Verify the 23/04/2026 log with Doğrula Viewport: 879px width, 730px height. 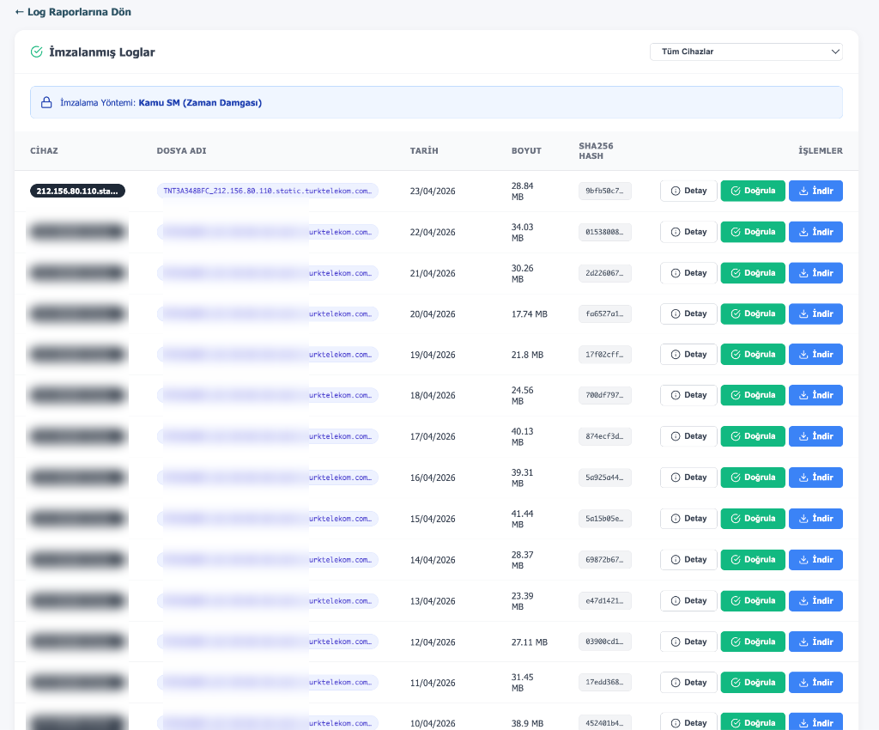(x=753, y=191)
